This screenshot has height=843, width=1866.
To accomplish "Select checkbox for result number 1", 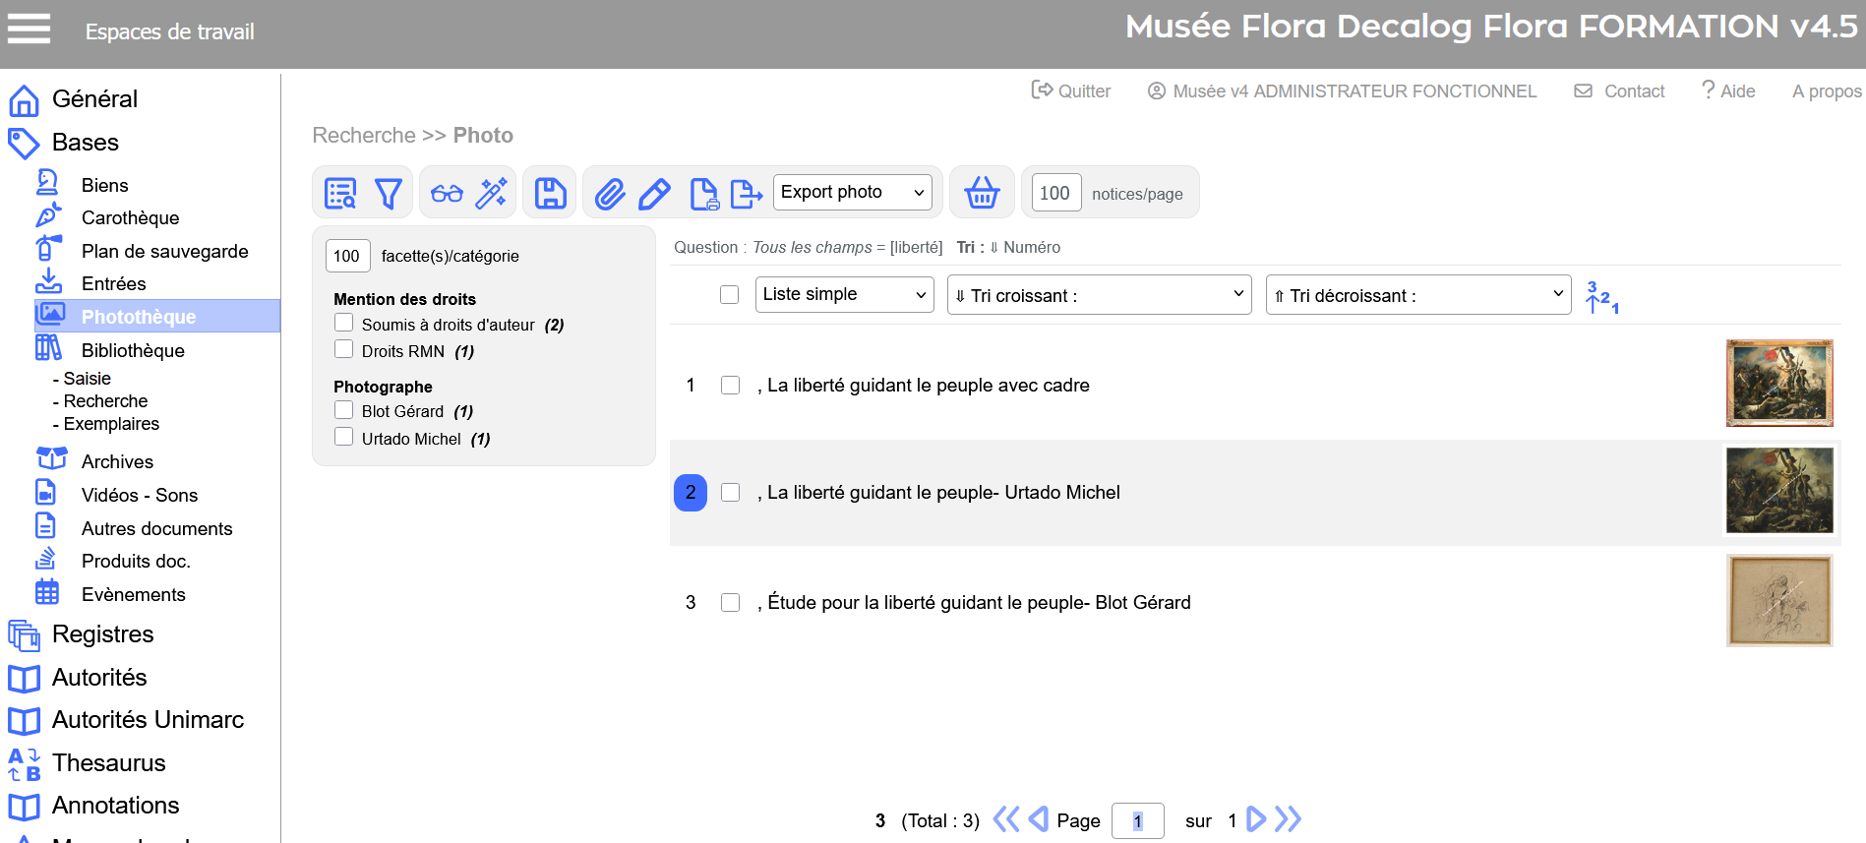I will [x=730, y=386].
